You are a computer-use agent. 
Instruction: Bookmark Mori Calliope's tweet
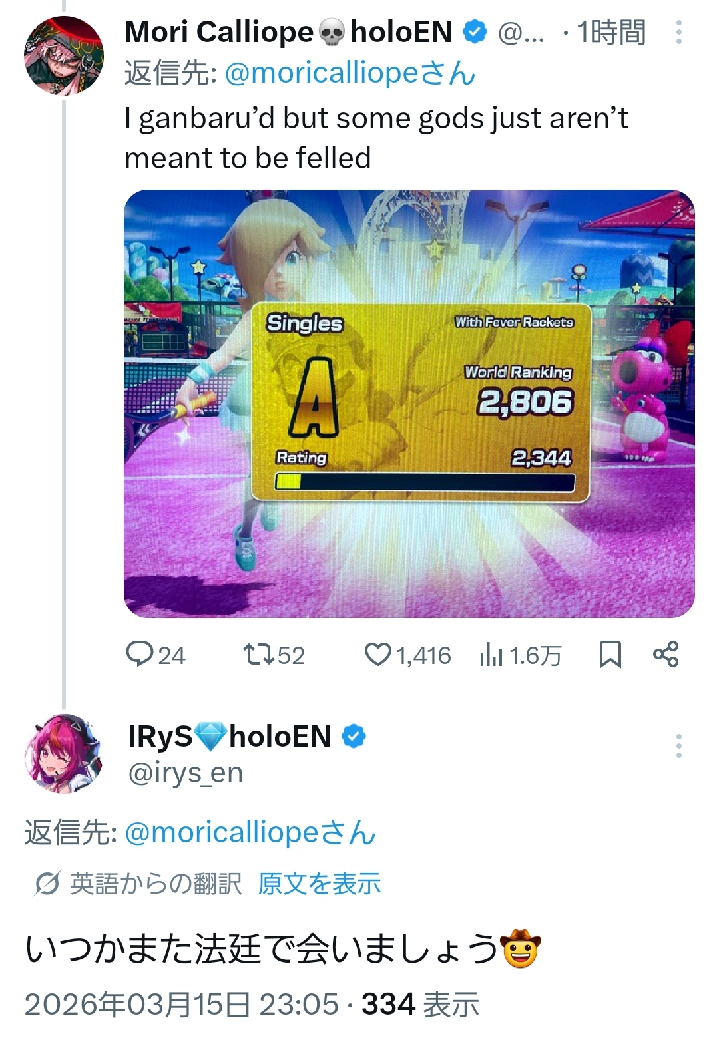coord(610,655)
